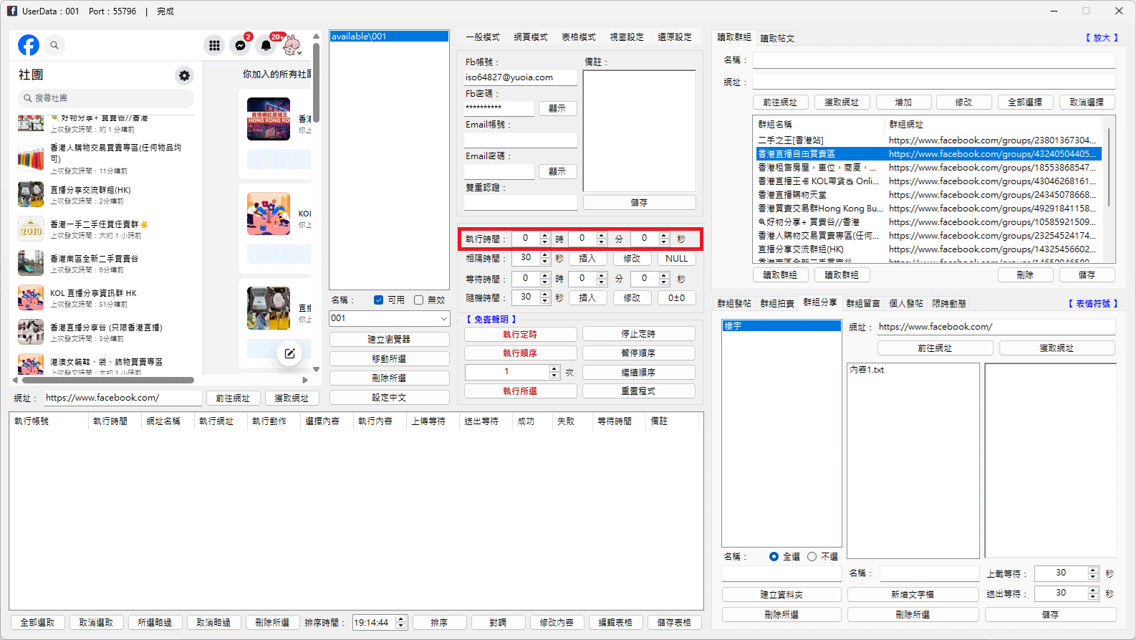Open the Facebook search magnifier icon
The image size is (1136, 640).
pyautogui.click(x=54, y=45)
